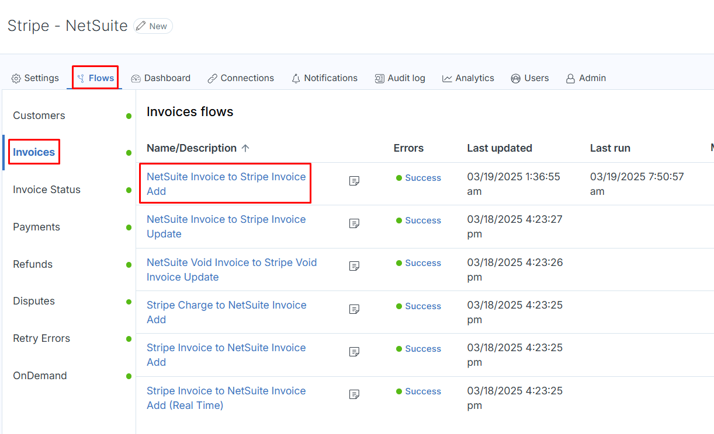Viewport: 714px width, 434px height.
Task: Open description note for NetSuite Void Invoice flow
Action: [x=354, y=266]
